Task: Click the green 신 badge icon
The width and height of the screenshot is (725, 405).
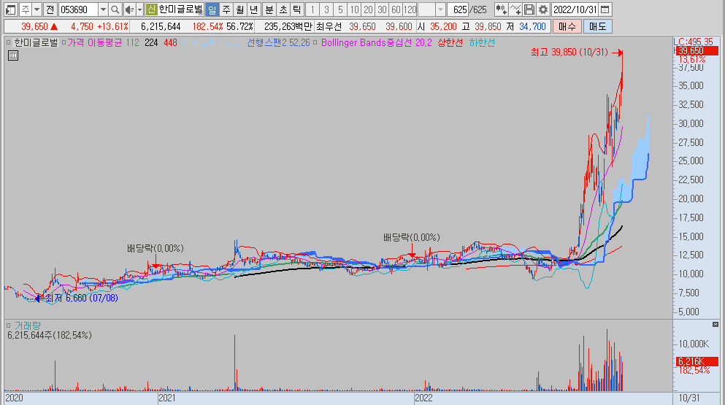Action: pos(151,9)
